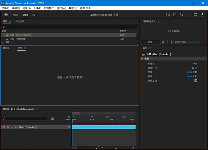
Task: Click the 校准 button
Action: (x=150, y=42)
